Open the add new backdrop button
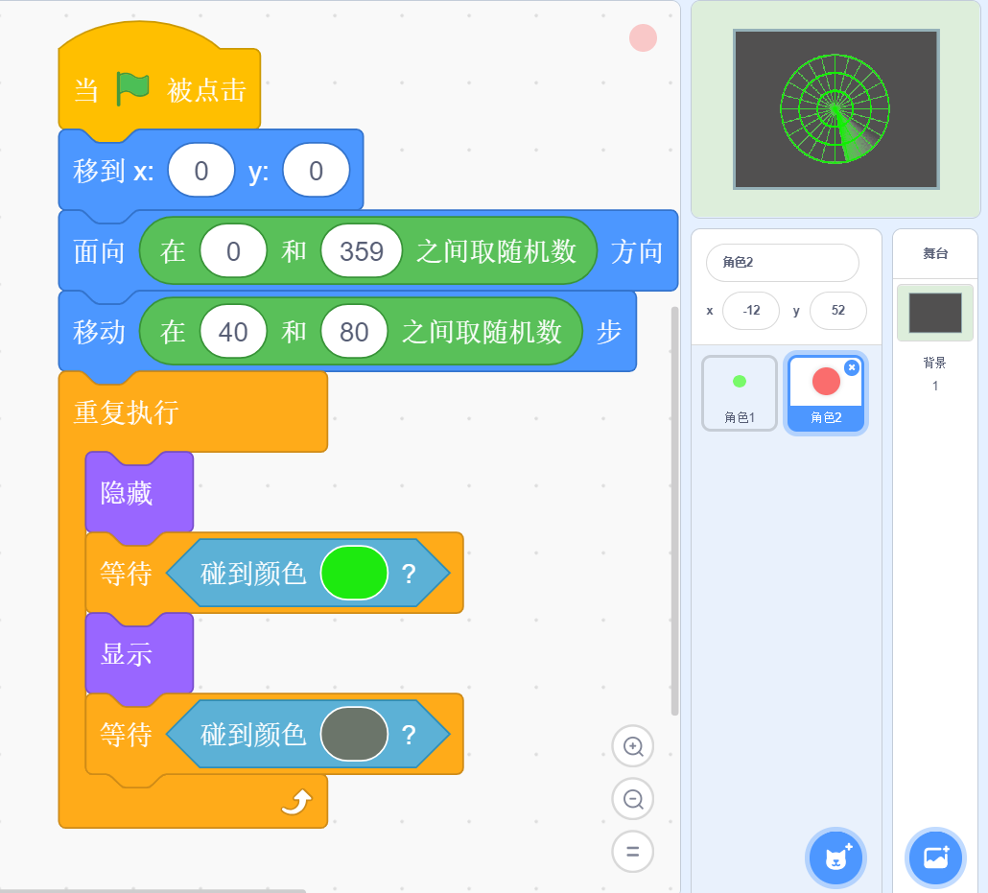 pyautogui.click(x=935, y=858)
